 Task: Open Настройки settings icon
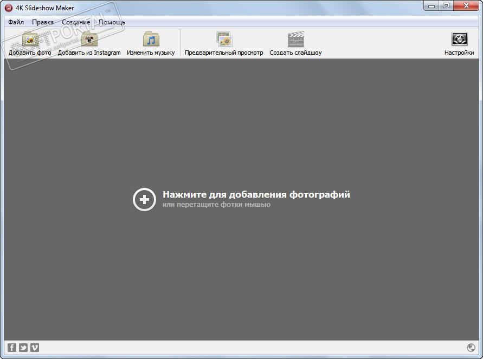(x=459, y=39)
